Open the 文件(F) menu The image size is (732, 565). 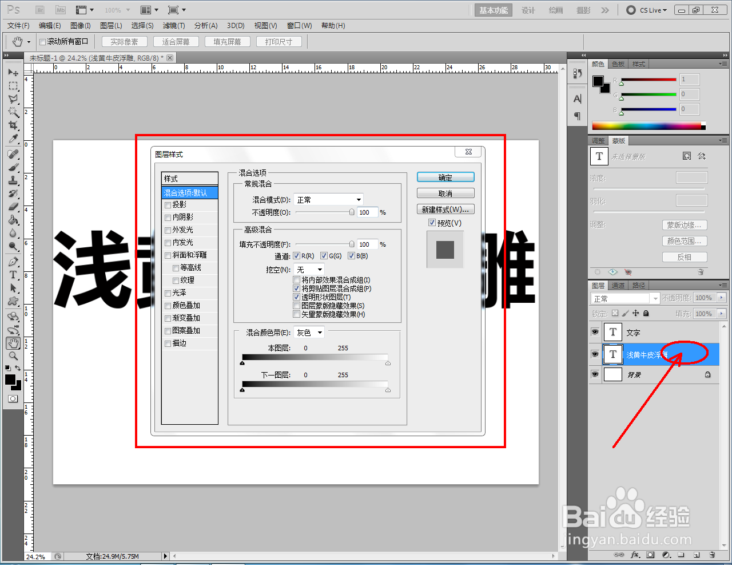tap(18, 26)
